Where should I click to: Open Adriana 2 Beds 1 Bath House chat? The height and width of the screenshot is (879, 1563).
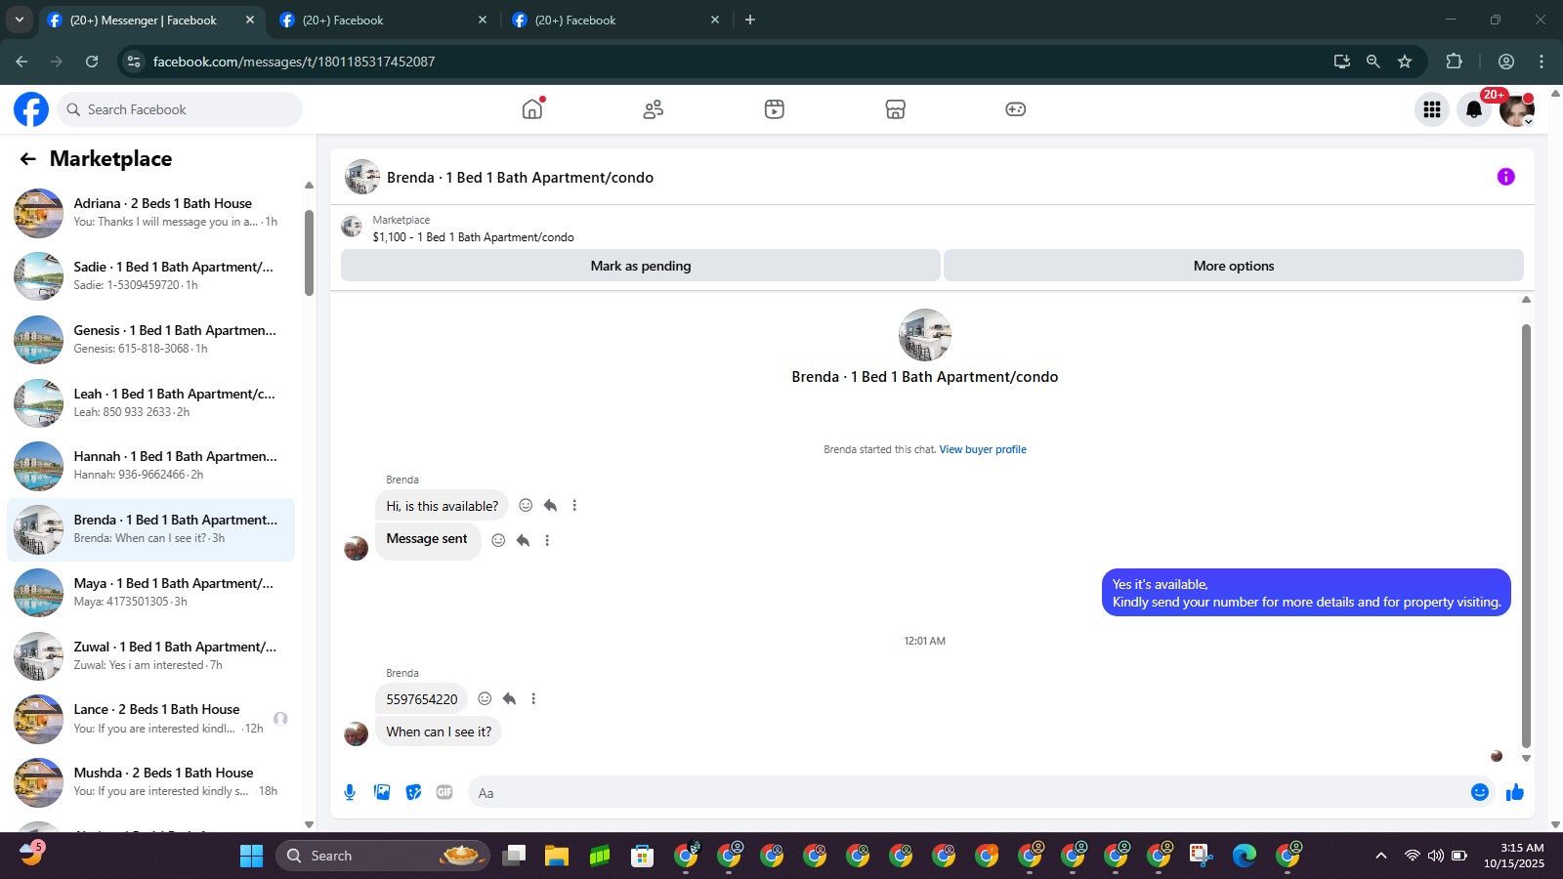[x=151, y=213]
